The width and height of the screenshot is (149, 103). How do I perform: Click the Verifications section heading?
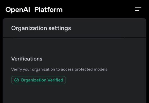click(27, 59)
